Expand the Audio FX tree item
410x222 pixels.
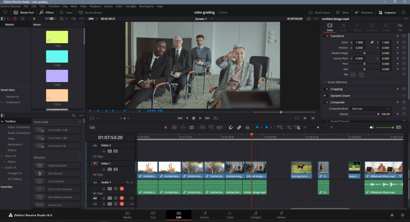coord(2,168)
